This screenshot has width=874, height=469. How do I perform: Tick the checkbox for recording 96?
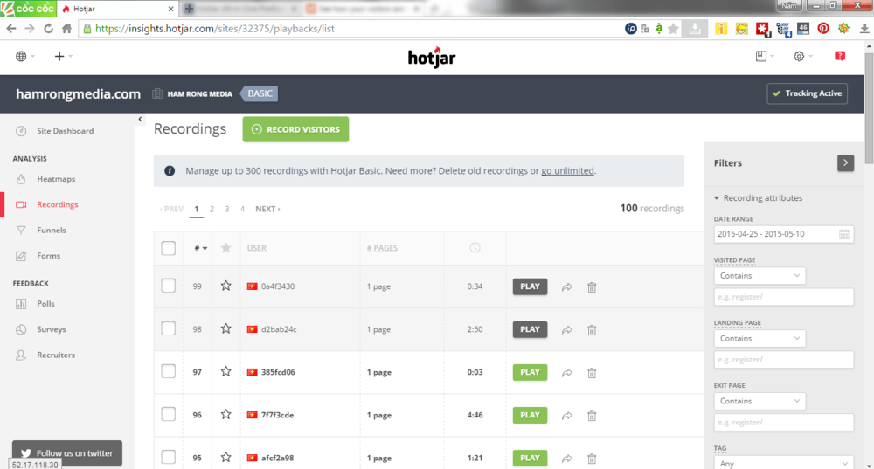(169, 414)
